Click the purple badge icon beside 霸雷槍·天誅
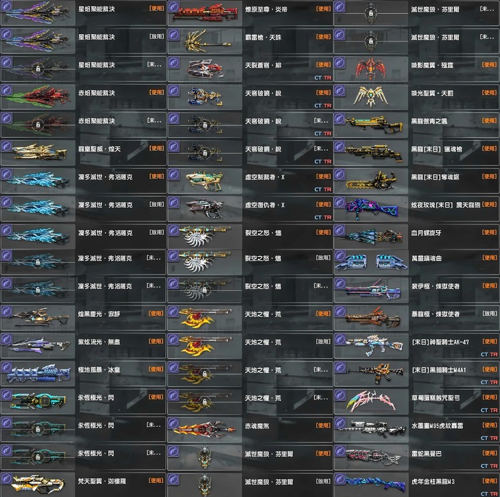 (x=173, y=35)
